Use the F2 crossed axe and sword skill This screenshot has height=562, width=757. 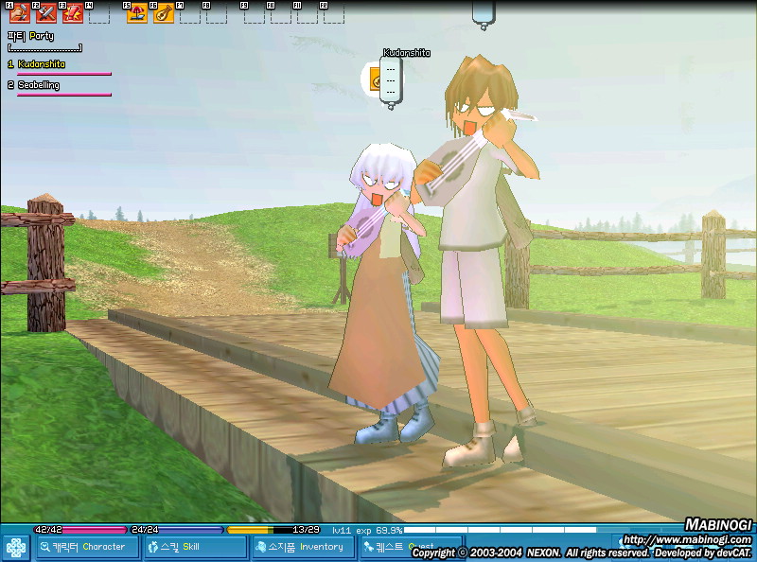(46, 13)
